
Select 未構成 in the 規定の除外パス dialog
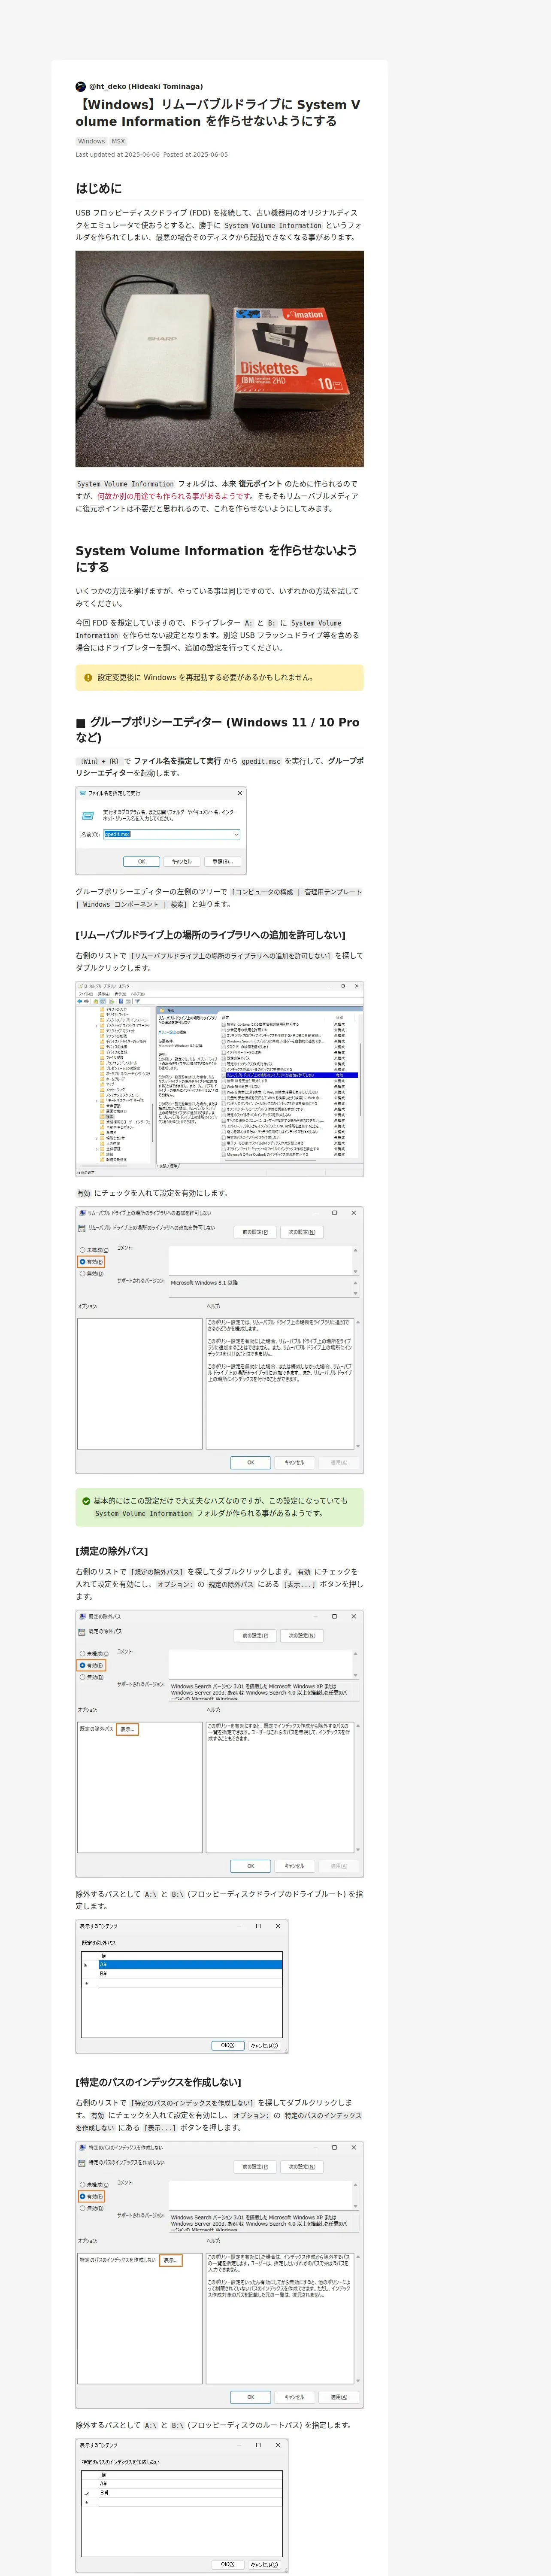[94, 1654]
